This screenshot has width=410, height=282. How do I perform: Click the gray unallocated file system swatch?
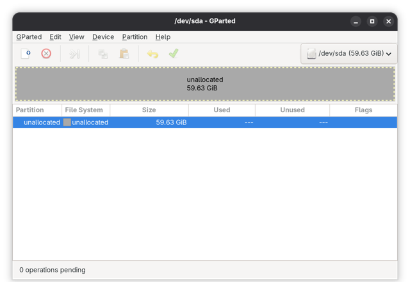pyautogui.click(x=67, y=122)
